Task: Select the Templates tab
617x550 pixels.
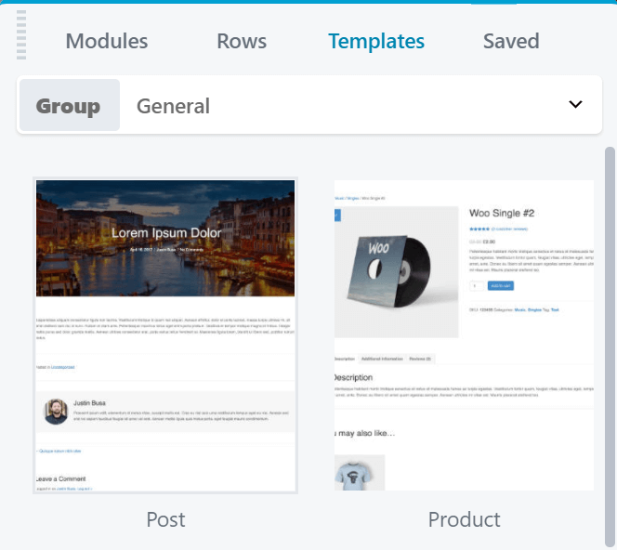Action: click(x=376, y=41)
